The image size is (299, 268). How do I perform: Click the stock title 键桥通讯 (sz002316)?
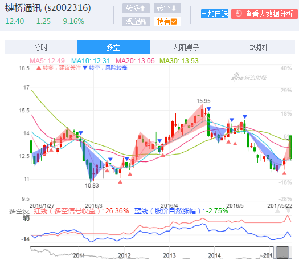point(48,8)
